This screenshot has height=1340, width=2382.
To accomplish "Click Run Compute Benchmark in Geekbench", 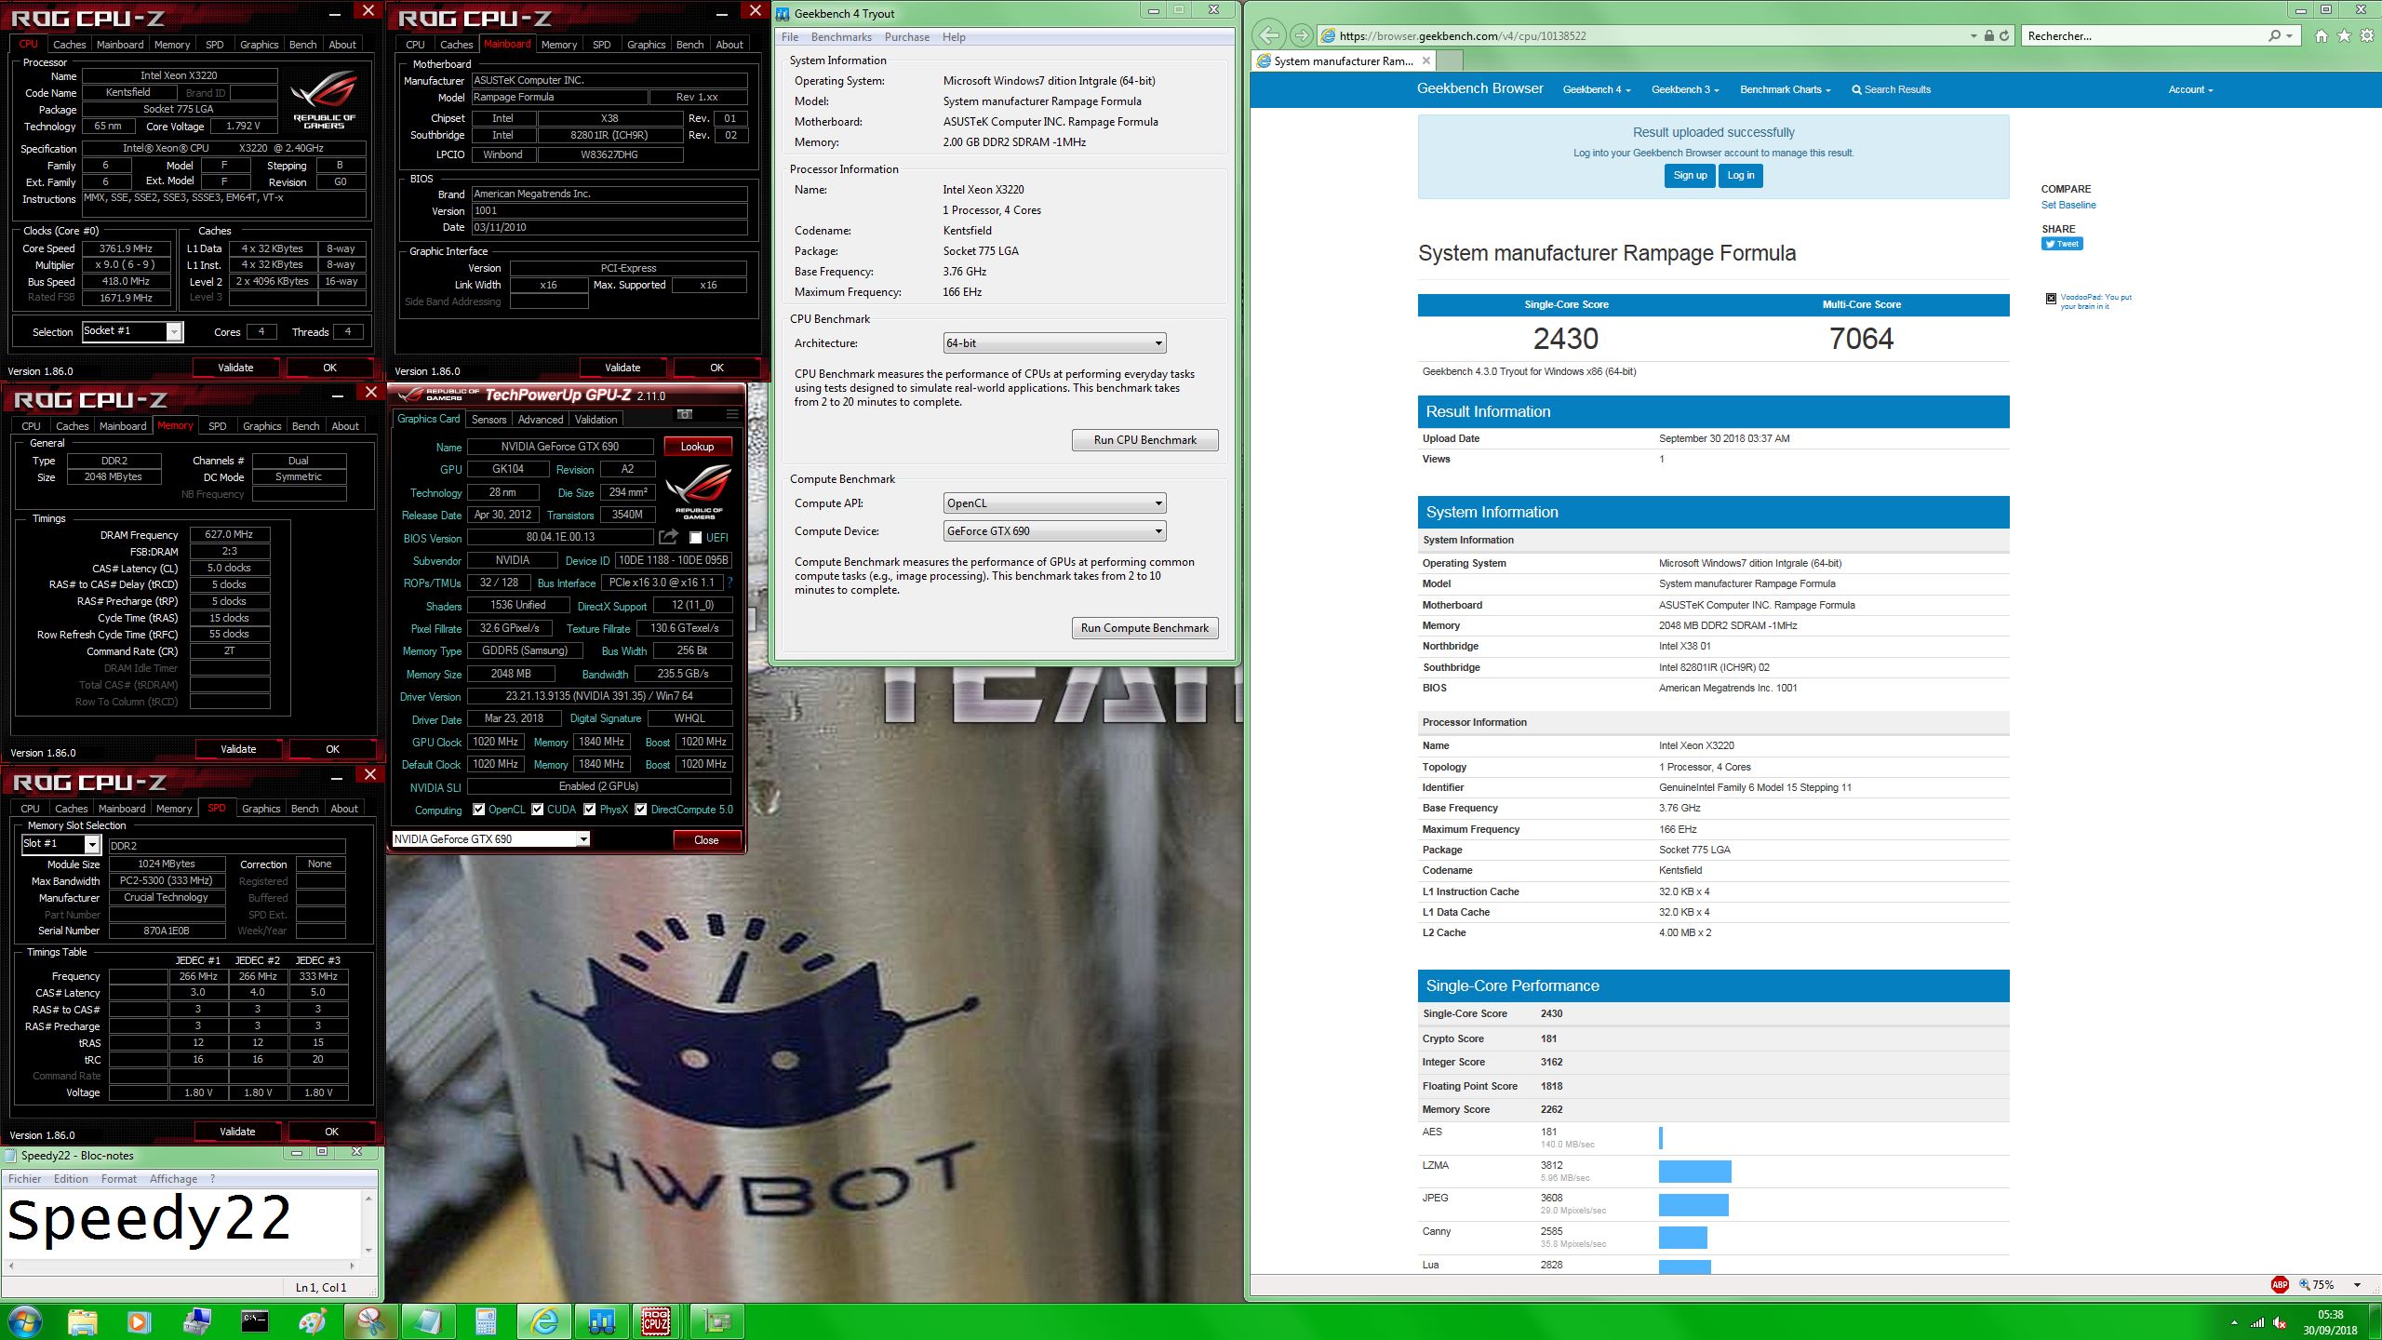I will (1144, 628).
